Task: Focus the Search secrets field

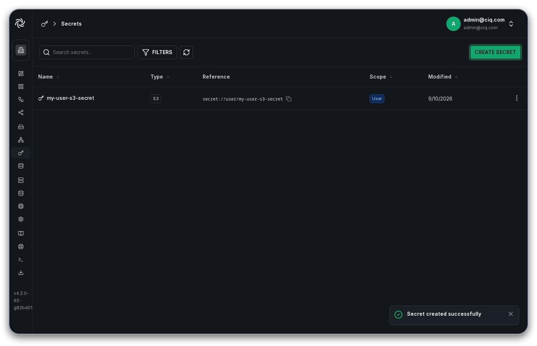Action: [x=87, y=52]
